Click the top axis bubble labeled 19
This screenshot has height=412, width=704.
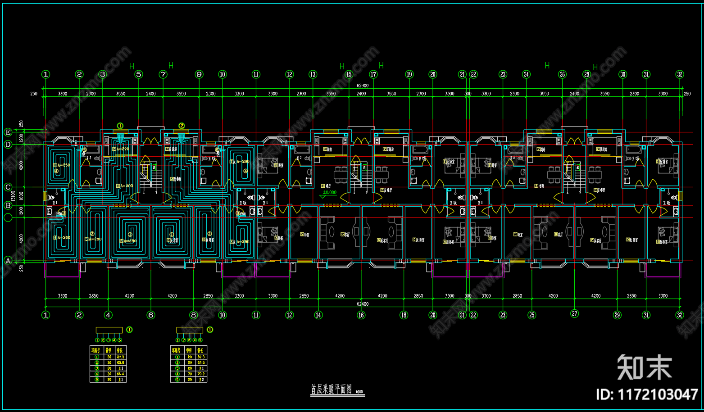[x=409, y=74]
